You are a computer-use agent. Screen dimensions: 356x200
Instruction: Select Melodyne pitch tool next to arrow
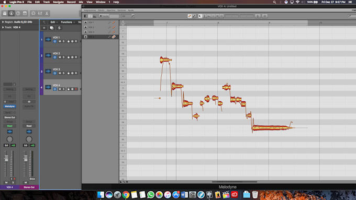click(x=204, y=16)
